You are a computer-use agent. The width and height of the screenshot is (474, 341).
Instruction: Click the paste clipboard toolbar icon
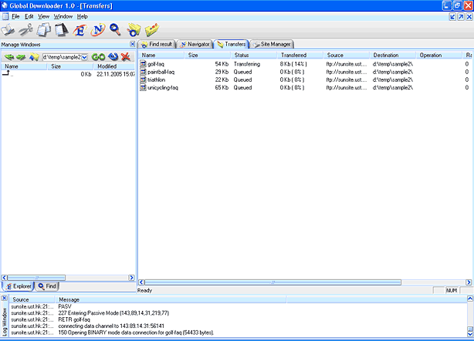[x=62, y=30]
